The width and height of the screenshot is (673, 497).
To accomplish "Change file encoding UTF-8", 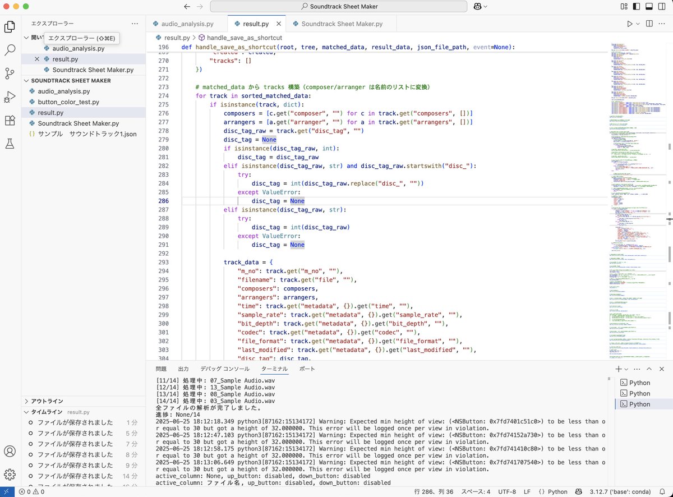I will pos(506,491).
